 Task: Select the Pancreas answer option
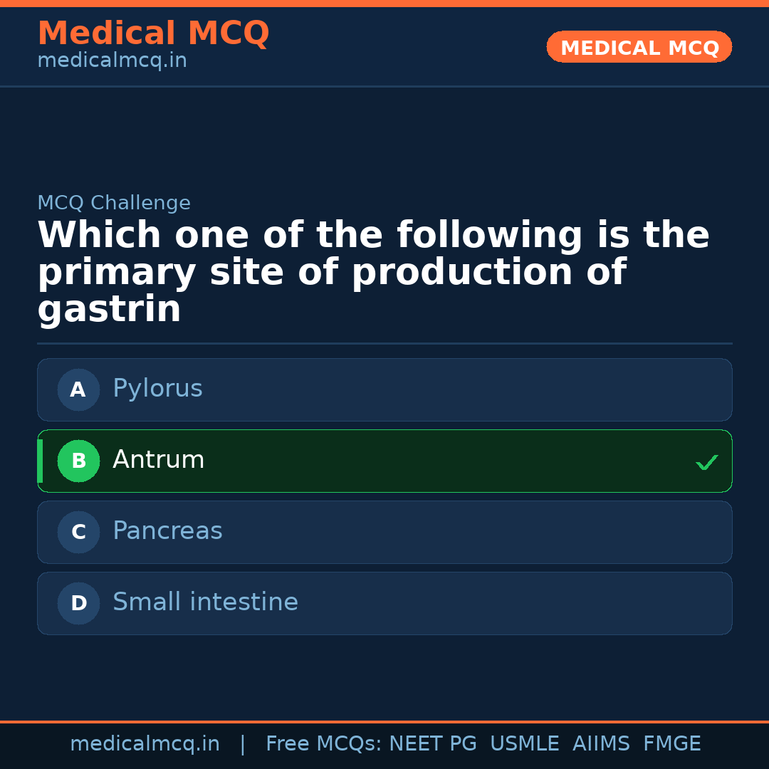click(x=384, y=532)
